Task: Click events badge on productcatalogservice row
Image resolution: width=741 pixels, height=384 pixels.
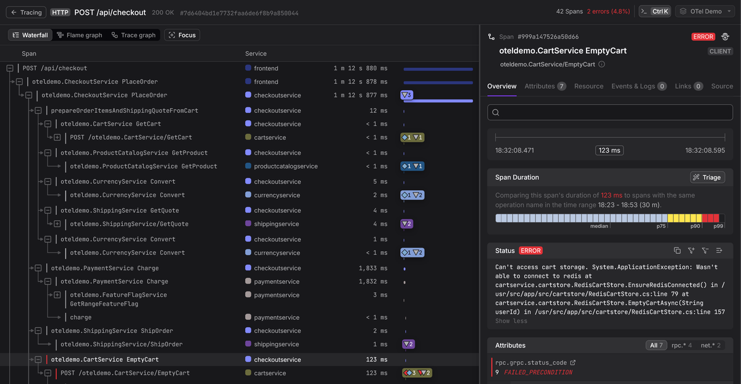Action: click(x=412, y=166)
